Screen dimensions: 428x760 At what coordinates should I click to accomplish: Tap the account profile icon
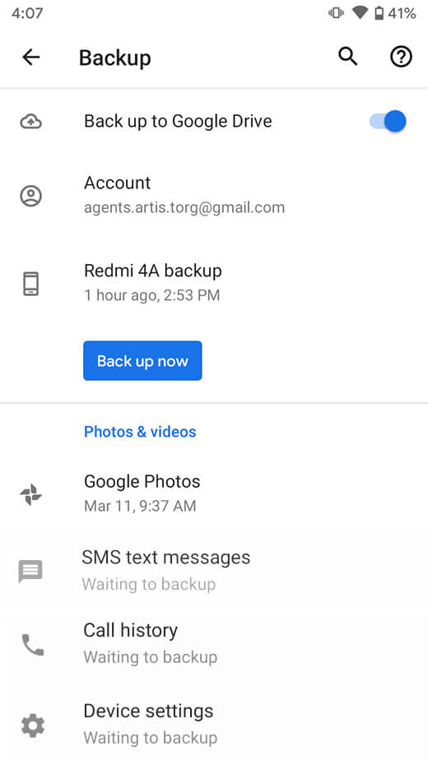tap(30, 196)
